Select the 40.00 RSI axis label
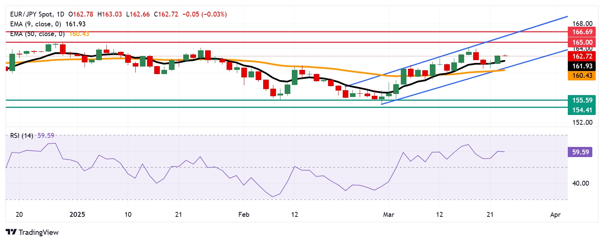 (x=580, y=183)
